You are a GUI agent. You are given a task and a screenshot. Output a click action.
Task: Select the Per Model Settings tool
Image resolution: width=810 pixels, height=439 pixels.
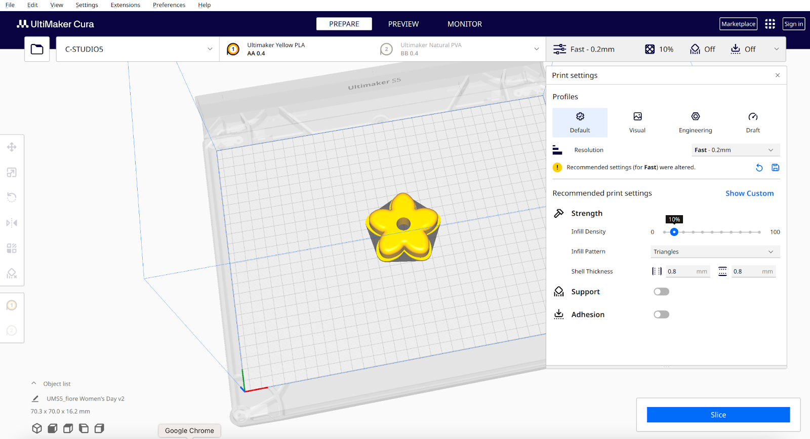coord(12,248)
